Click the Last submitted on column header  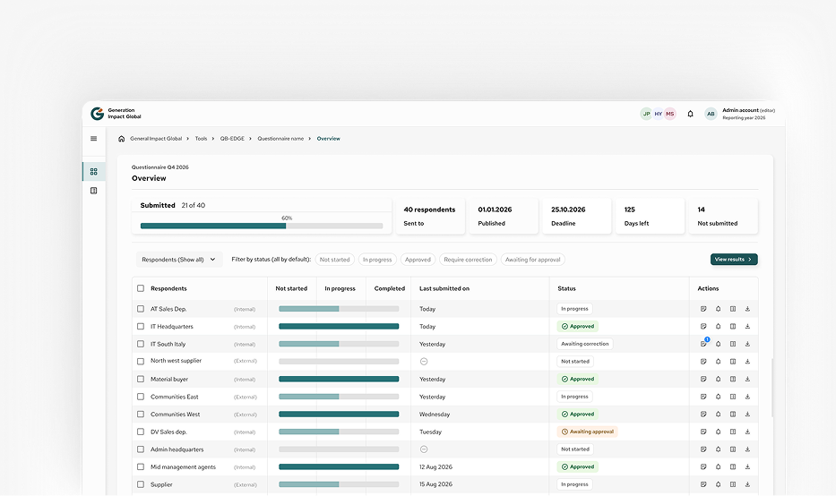tap(444, 289)
